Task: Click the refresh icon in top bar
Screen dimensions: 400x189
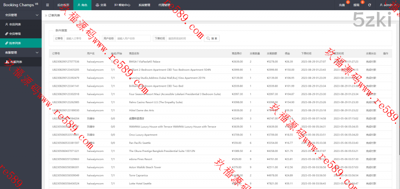Action: click(369, 5)
